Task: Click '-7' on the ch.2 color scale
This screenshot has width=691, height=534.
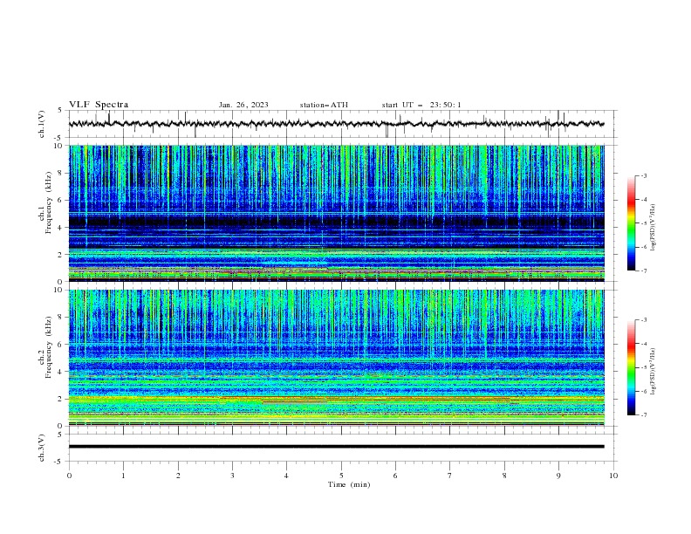Action: pos(643,415)
